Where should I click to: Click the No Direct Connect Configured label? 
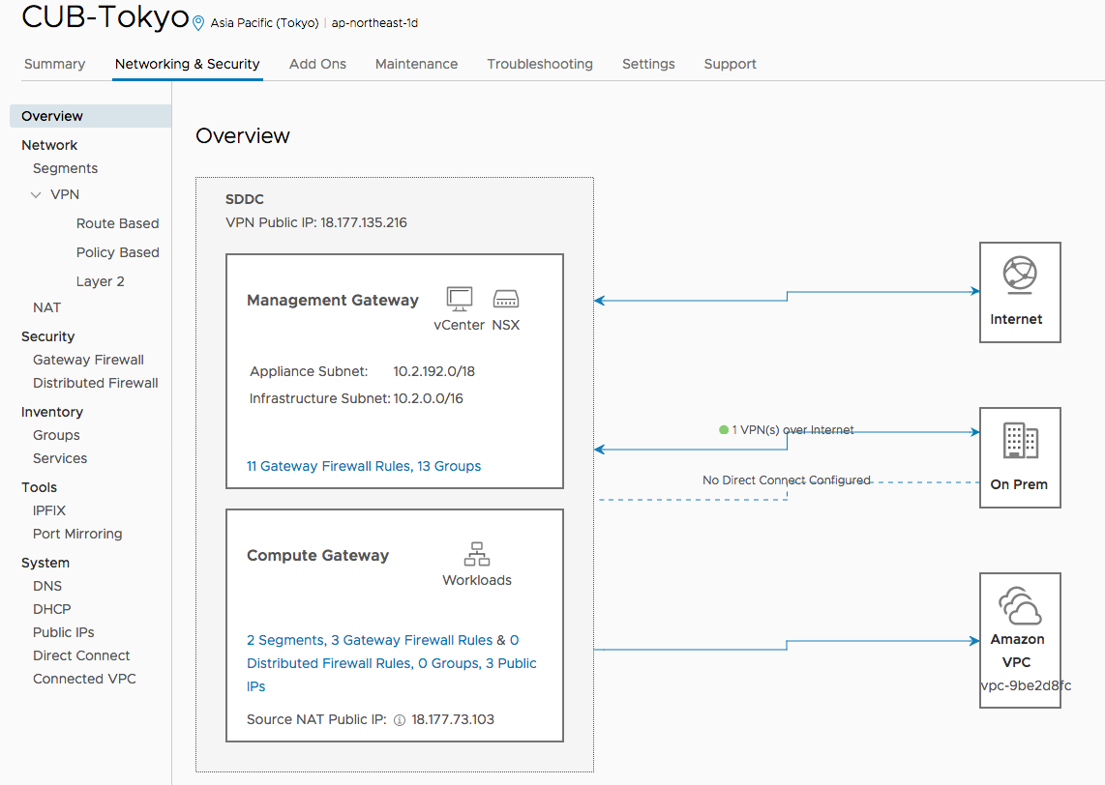787,480
